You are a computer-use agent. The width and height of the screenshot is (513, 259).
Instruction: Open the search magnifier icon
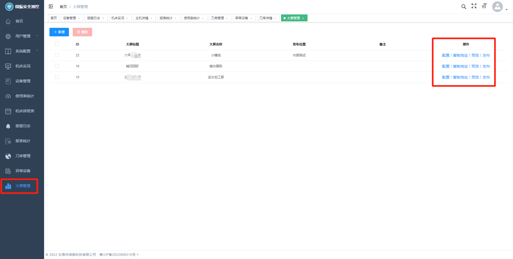point(464,6)
